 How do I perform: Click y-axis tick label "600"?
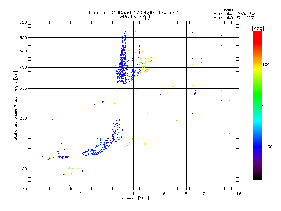(23, 38)
